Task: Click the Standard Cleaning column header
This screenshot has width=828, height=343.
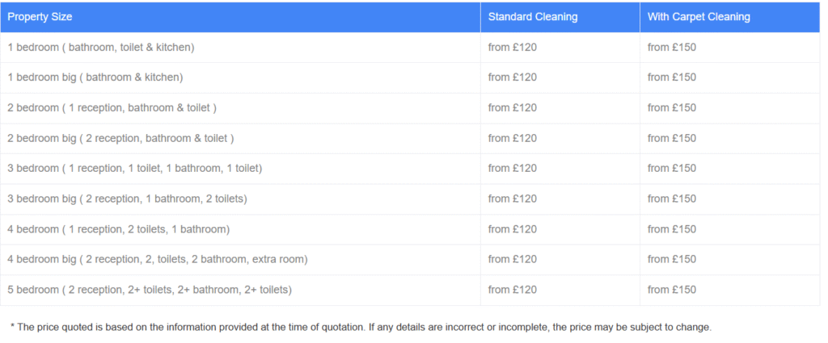Action: (532, 17)
